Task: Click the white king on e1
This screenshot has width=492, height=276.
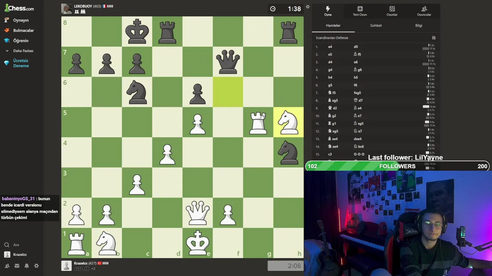Action: (x=198, y=243)
